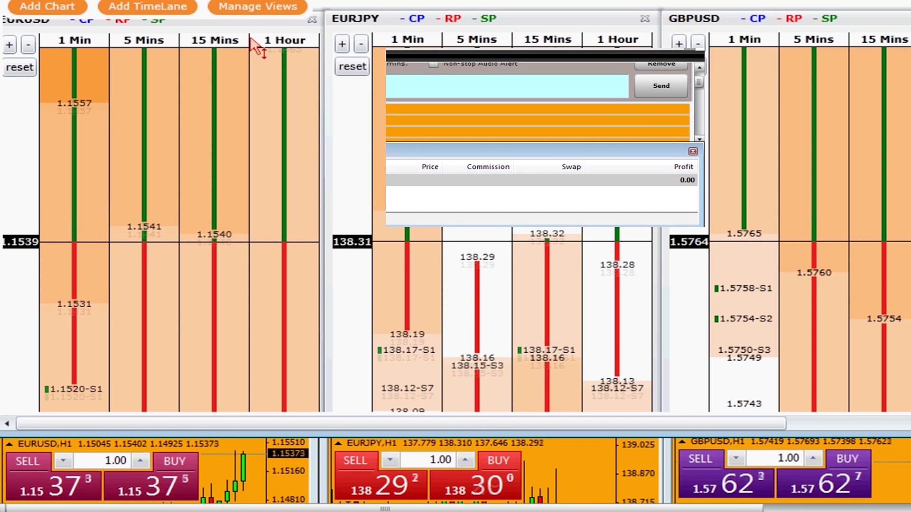Click GBPUSD SELL button
Viewport: 911px width, 512px height.
pos(700,459)
